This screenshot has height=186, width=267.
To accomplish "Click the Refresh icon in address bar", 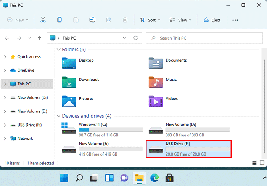I will click(x=135, y=38).
